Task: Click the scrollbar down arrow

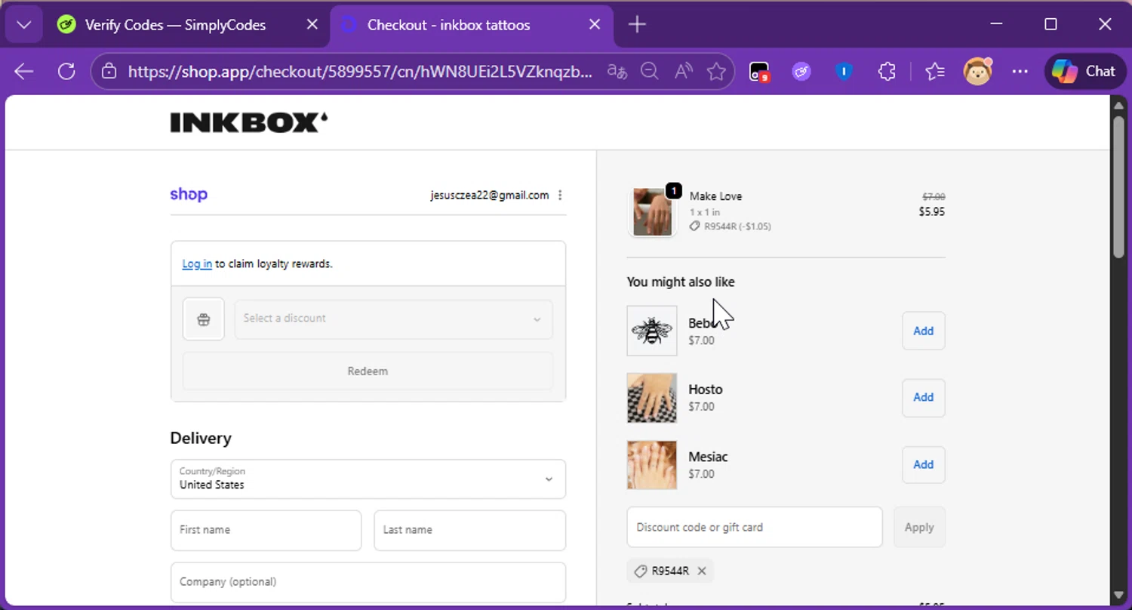Action: pyautogui.click(x=1119, y=596)
